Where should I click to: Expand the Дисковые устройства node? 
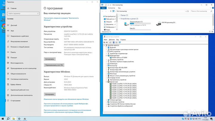(106, 60)
